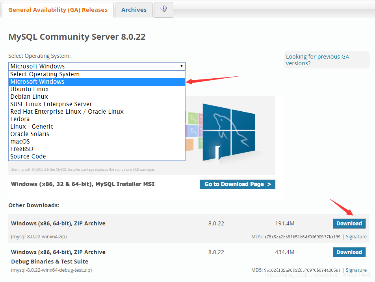Open the Signature link for debug binaries
The image size is (375, 282).
tap(356, 270)
